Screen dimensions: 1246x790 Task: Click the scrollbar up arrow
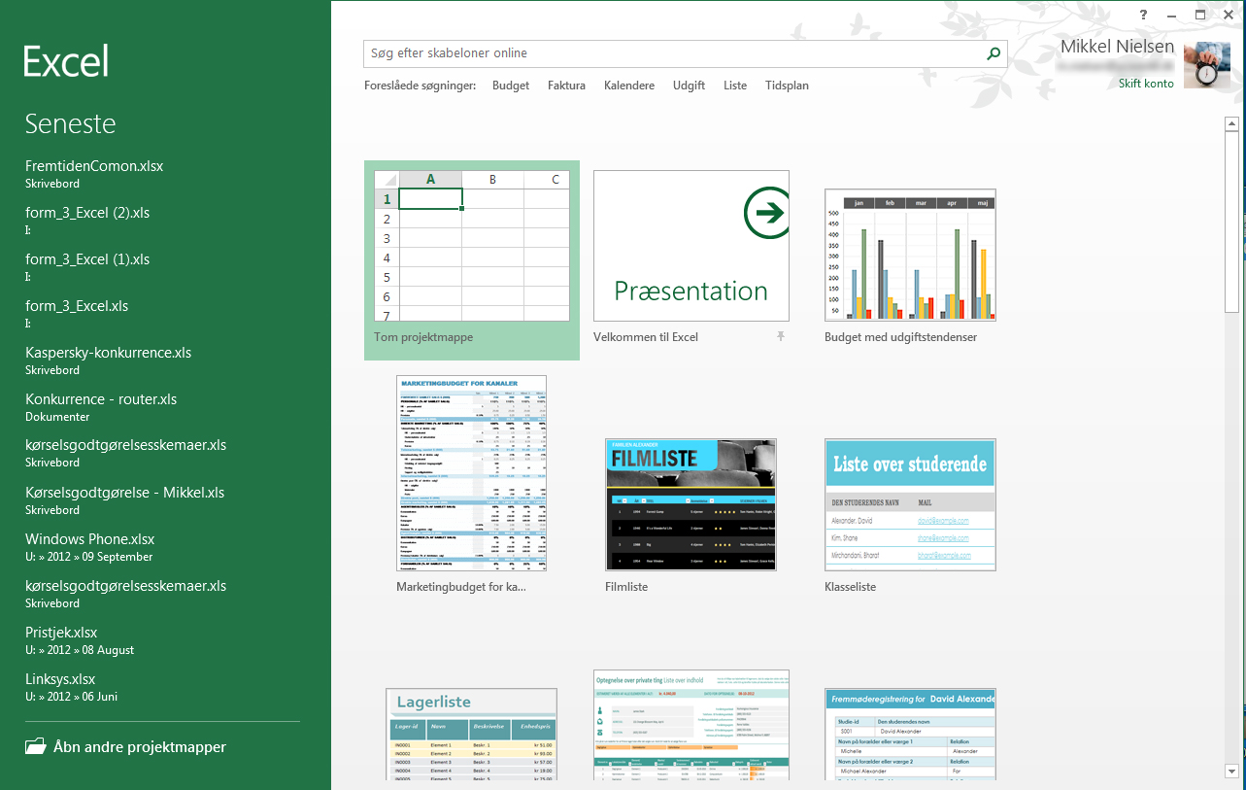tap(1231, 123)
